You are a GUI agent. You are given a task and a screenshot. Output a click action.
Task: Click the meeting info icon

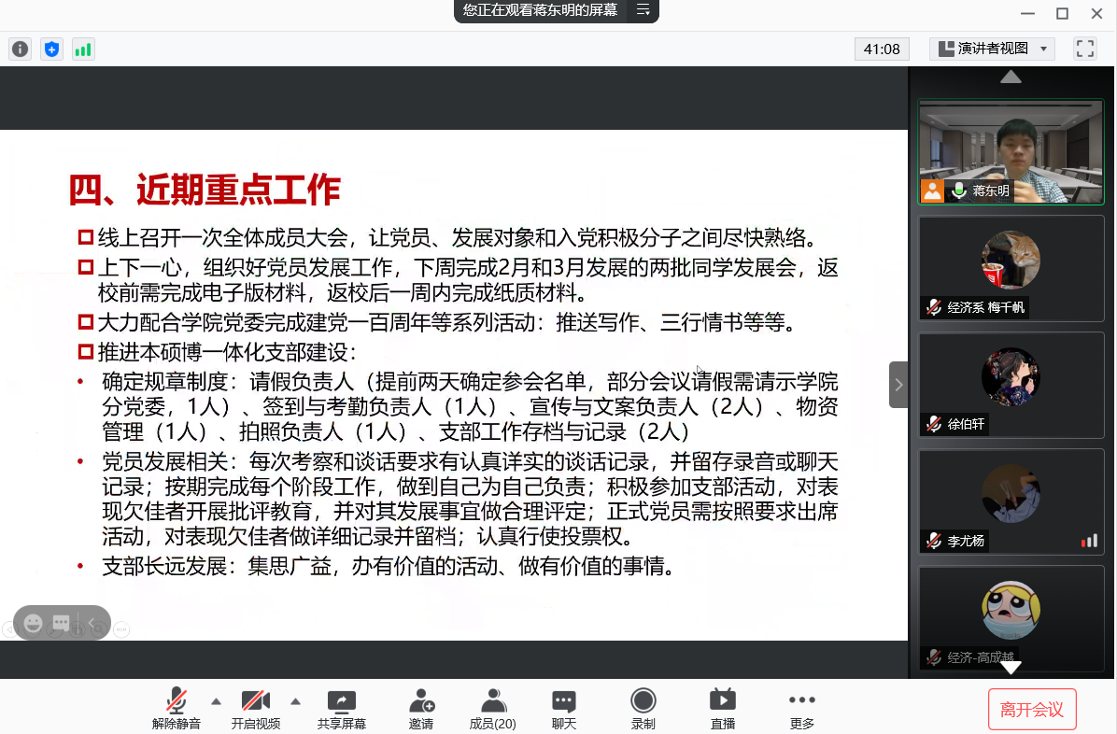pos(20,49)
